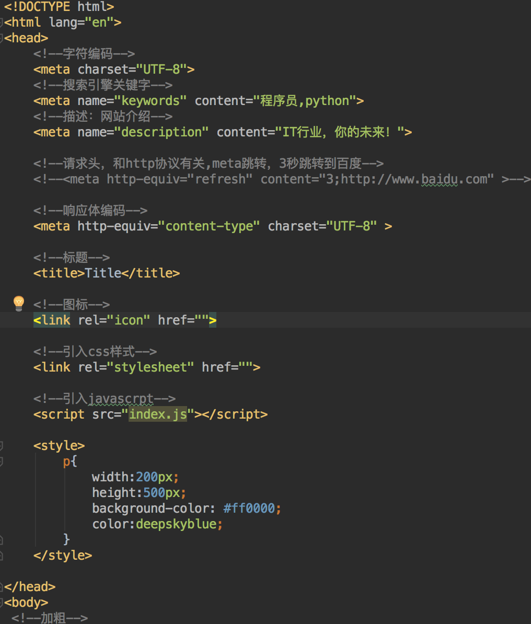
Task: Click the "description" name value
Action: 161,133
